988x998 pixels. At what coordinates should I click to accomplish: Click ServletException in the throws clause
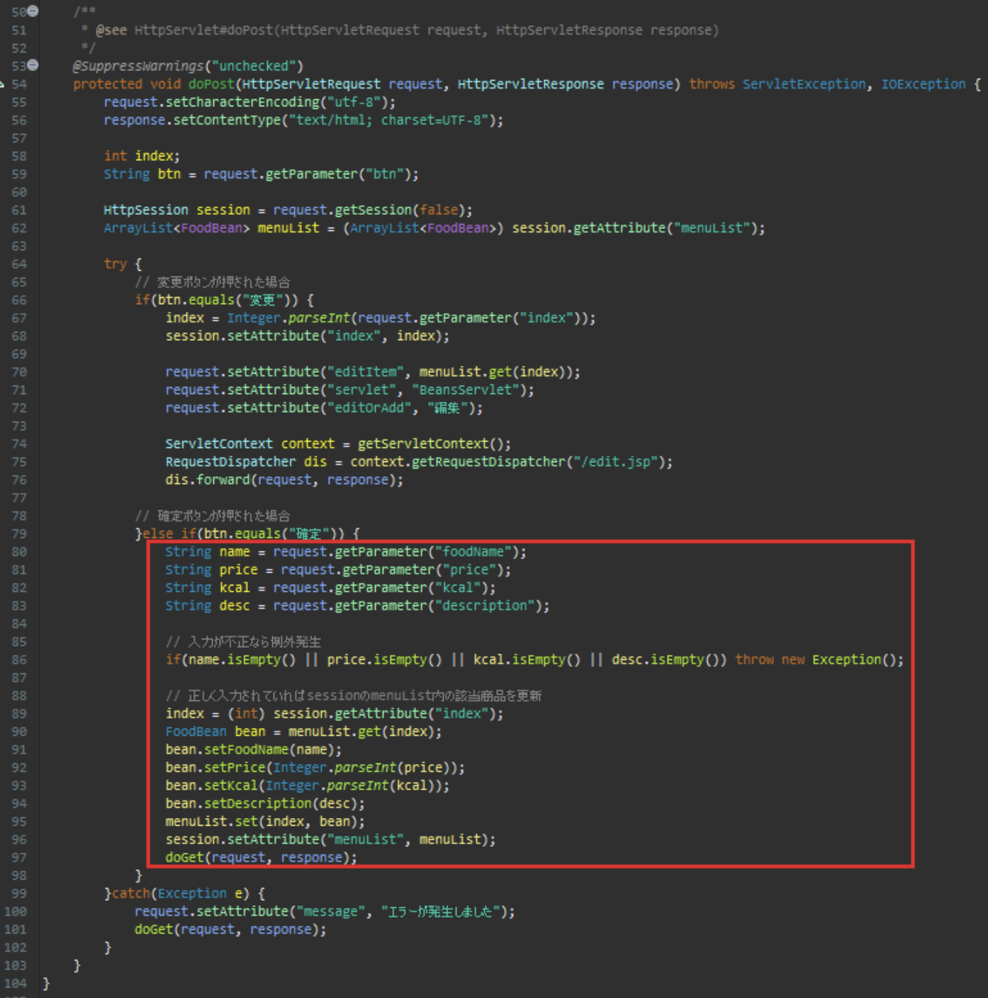pos(804,84)
